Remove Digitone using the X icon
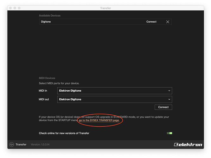 (168, 22)
